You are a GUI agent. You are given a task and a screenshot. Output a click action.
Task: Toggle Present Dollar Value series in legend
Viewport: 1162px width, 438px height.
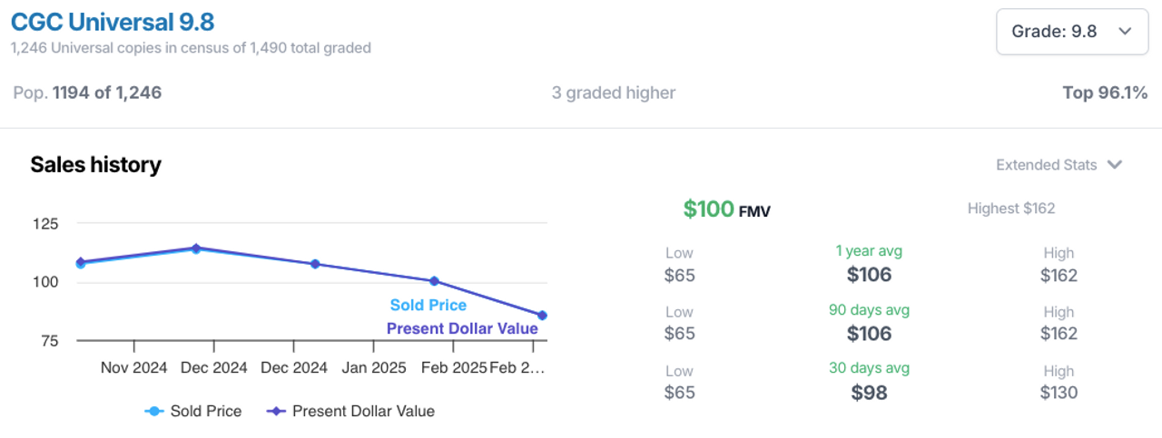point(350,411)
